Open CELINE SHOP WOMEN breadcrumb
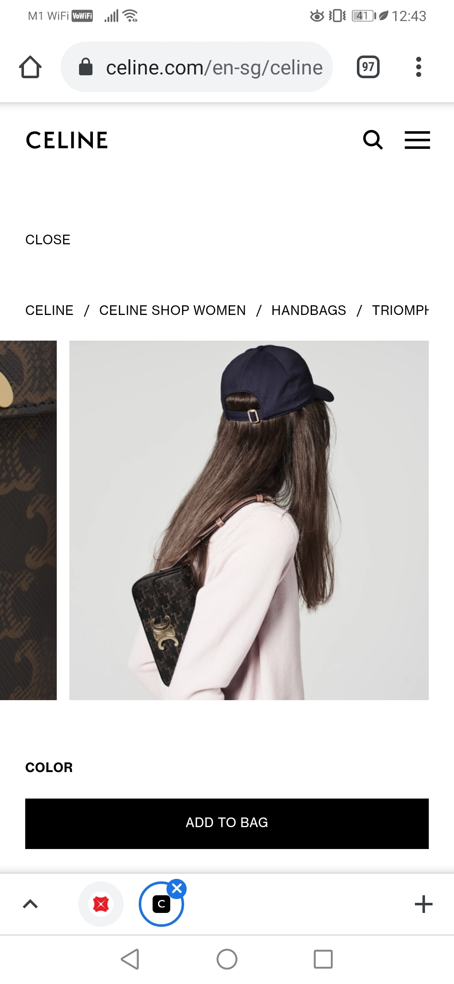The image size is (454, 984). pyautogui.click(x=172, y=310)
